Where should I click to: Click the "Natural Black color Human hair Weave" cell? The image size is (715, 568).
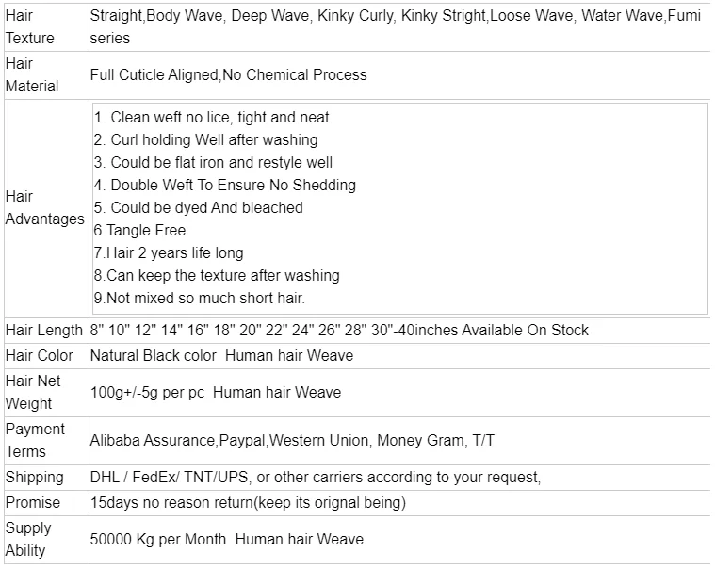click(221, 356)
